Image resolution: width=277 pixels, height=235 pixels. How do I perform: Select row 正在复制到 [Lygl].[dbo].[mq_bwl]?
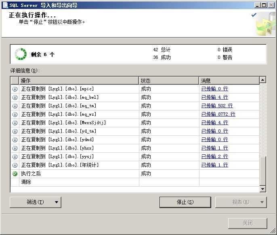coord(135,98)
